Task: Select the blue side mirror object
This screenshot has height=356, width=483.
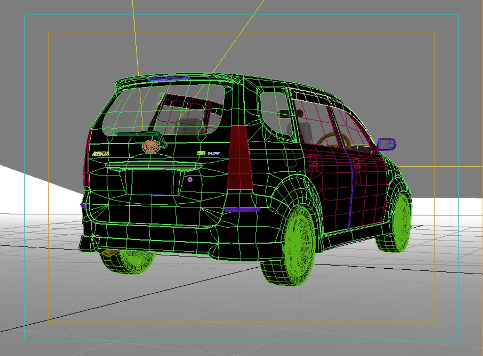Action: point(386,144)
